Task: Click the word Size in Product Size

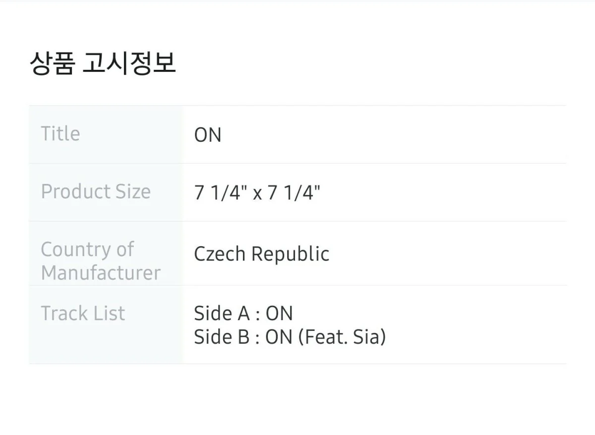Action: 133,192
